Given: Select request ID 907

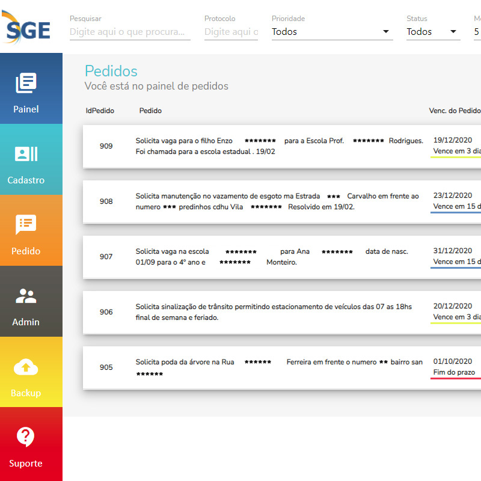Looking at the screenshot, I should coord(106,257).
